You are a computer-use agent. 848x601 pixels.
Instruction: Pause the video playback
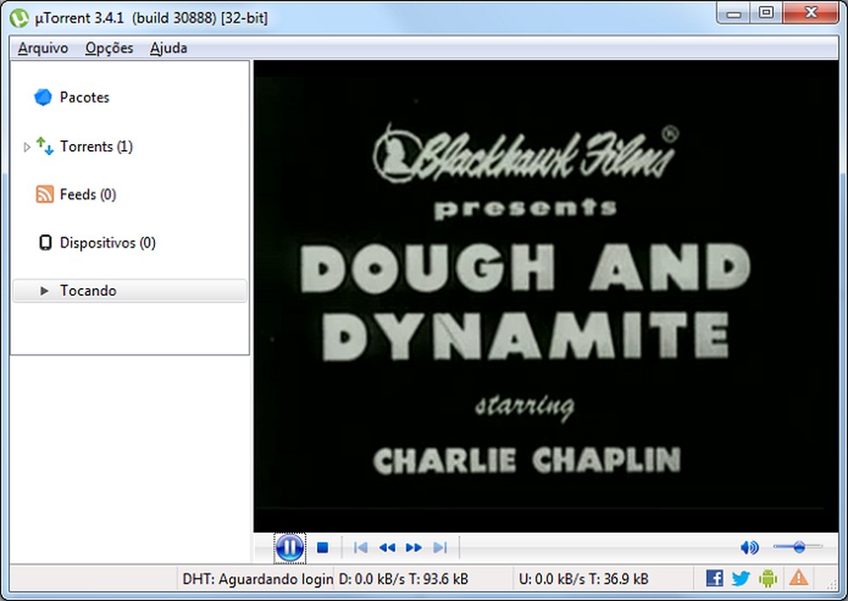click(x=290, y=548)
